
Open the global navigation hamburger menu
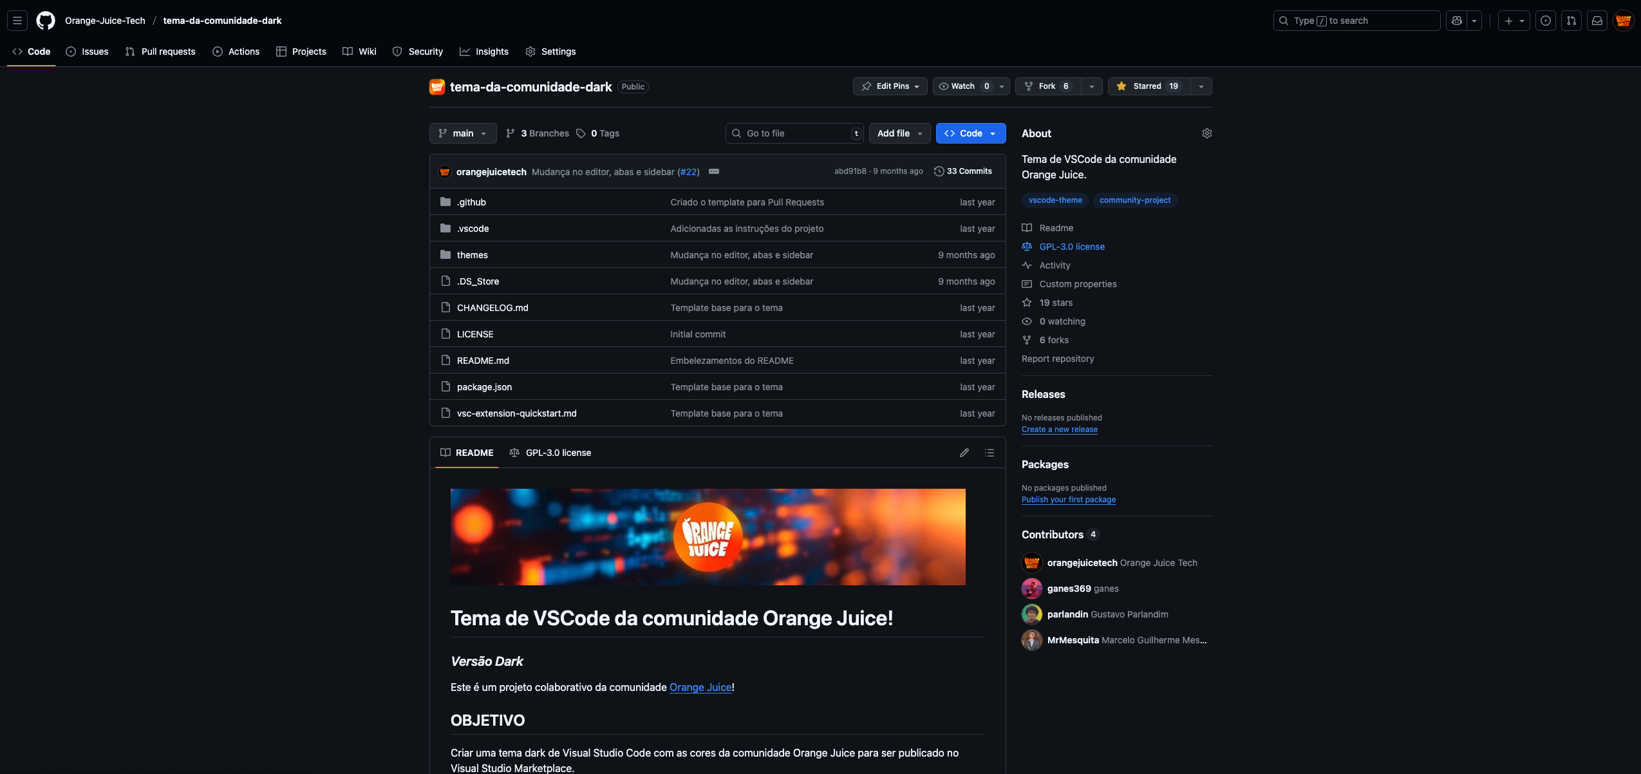coord(17,21)
